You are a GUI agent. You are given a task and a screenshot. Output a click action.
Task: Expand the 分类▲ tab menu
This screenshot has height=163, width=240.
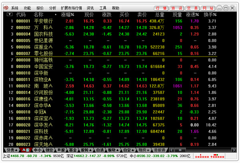tap(12, 150)
